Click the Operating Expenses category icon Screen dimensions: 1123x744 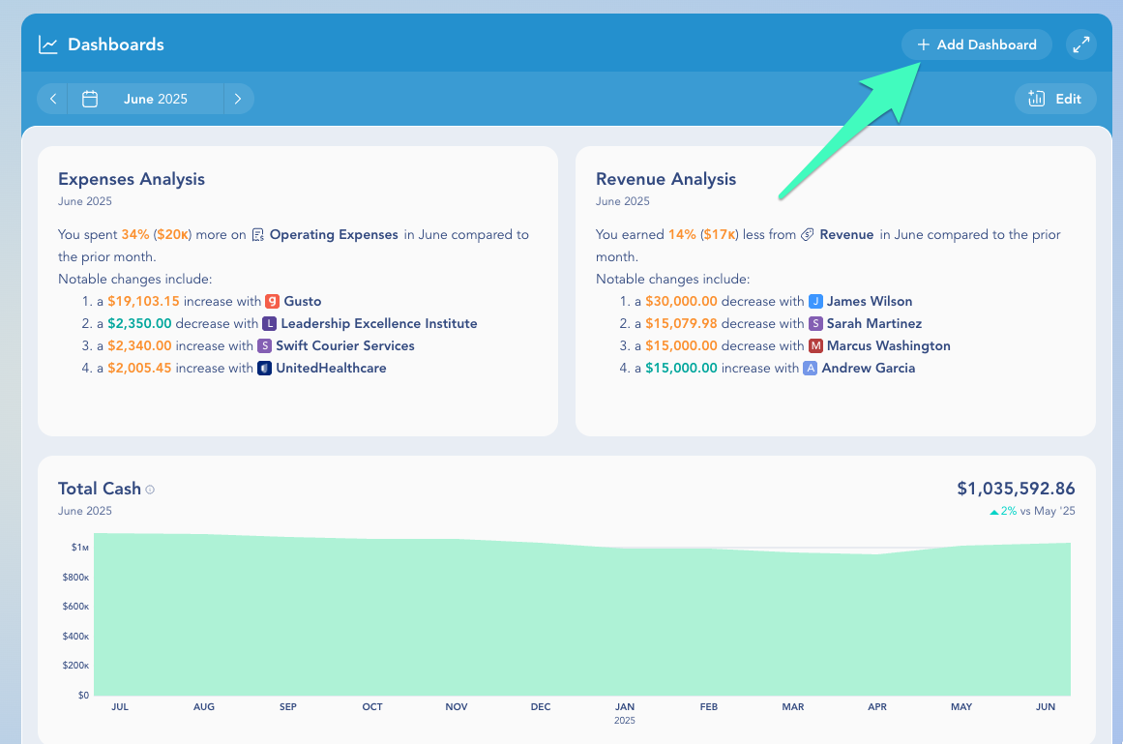pos(257,234)
